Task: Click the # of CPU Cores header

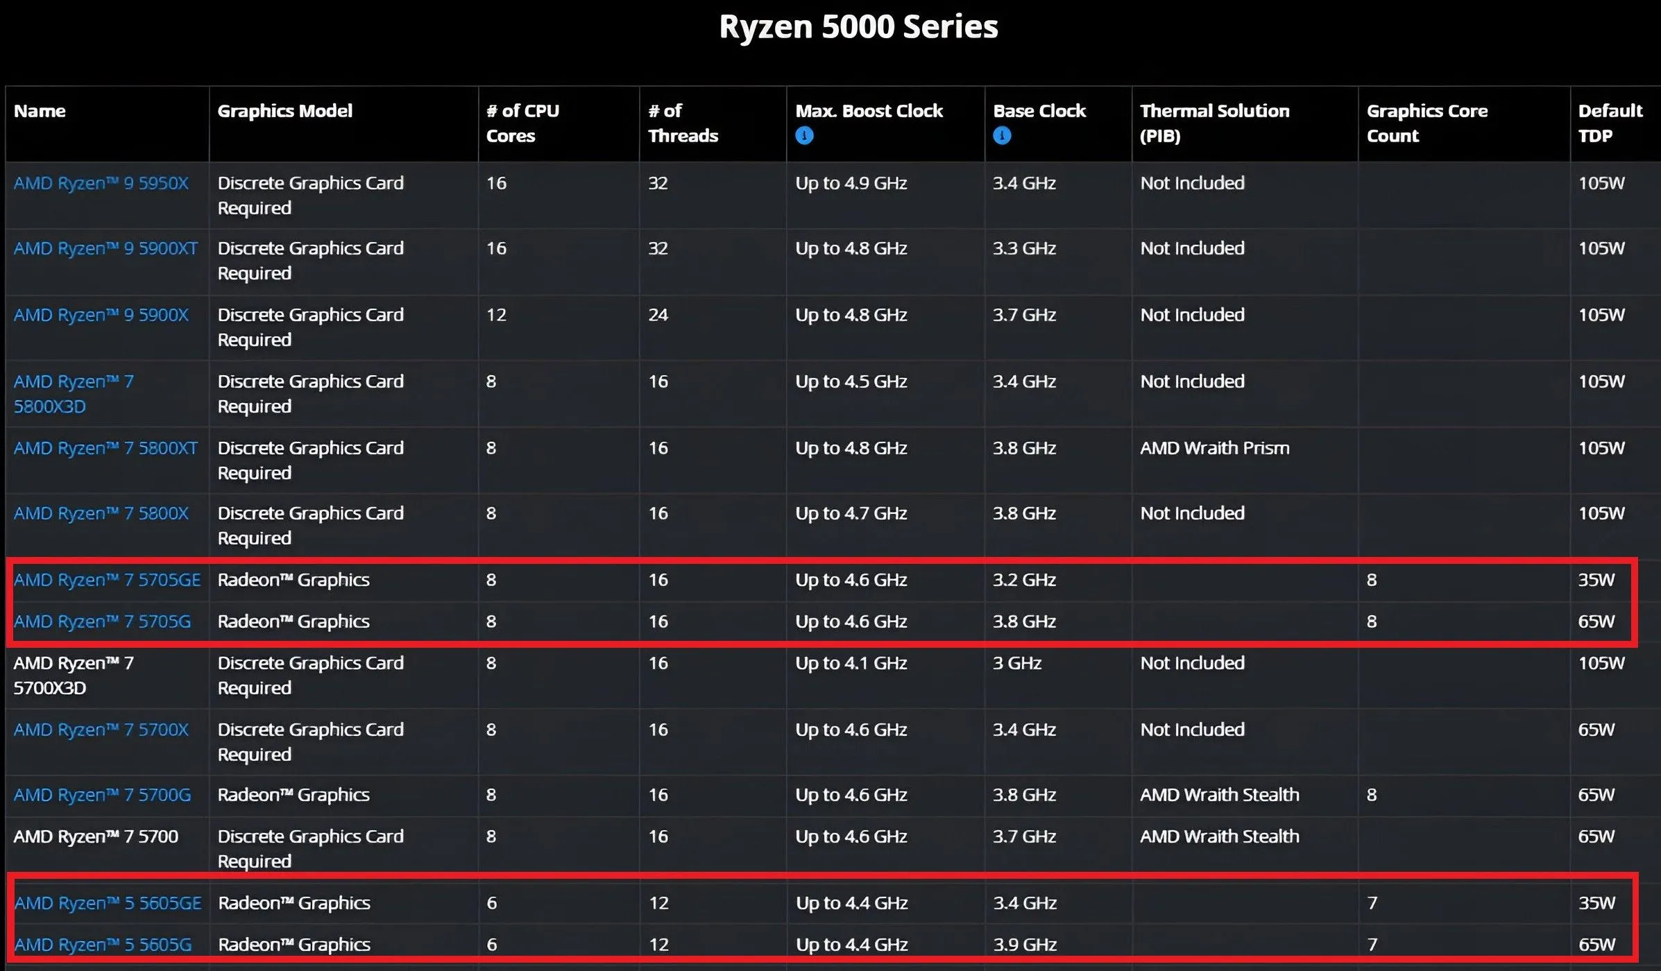Action: tap(522, 123)
